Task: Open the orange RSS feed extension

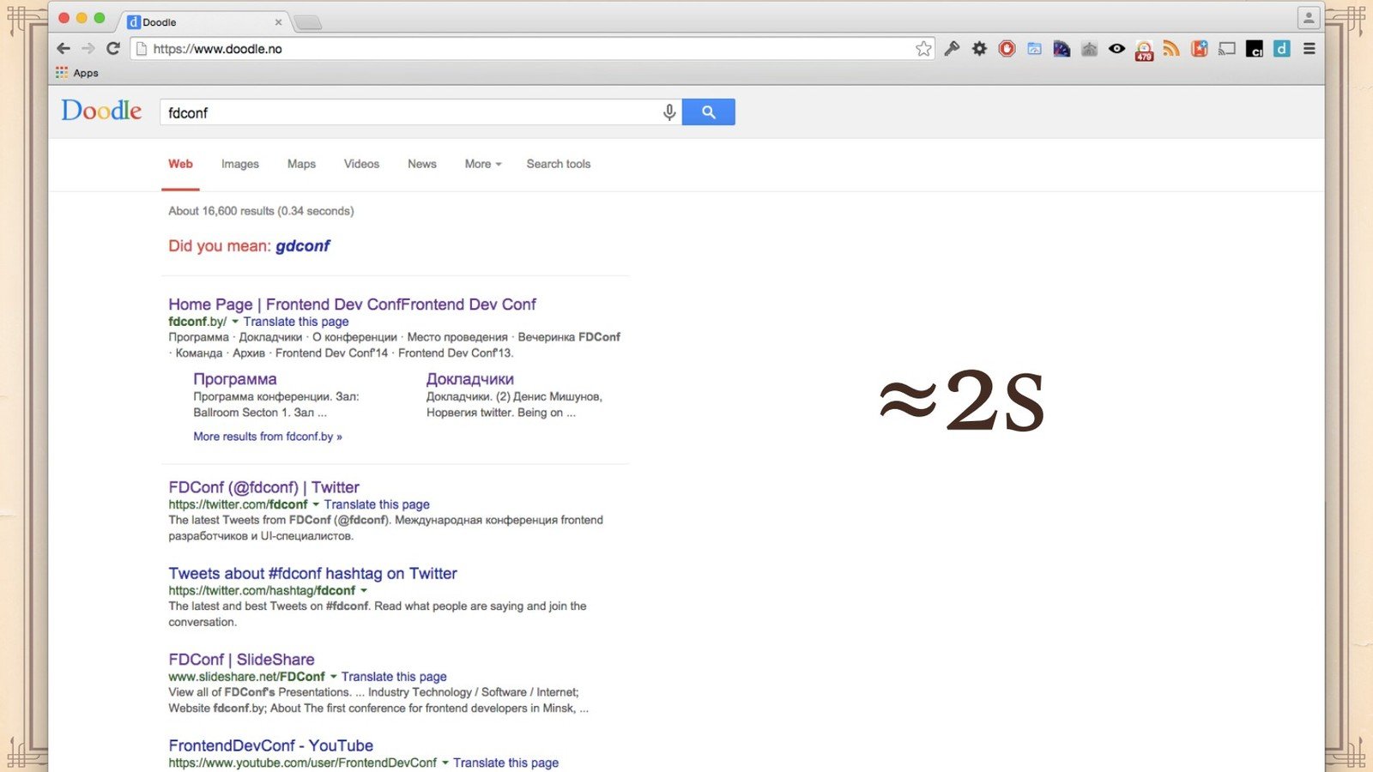Action: (1171, 49)
